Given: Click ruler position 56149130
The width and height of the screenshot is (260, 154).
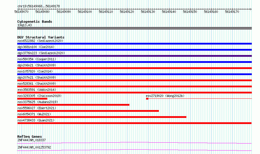Looking at the screenshot, I should [x=148, y=12].
